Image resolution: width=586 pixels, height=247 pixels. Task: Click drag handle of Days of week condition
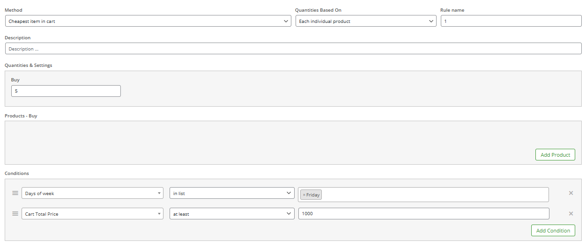(x=15, y=193)
